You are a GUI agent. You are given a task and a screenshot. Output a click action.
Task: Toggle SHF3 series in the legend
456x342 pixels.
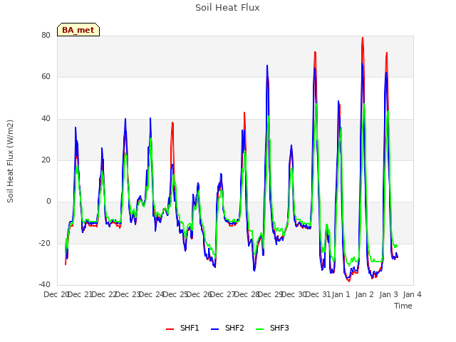point(272,328)
